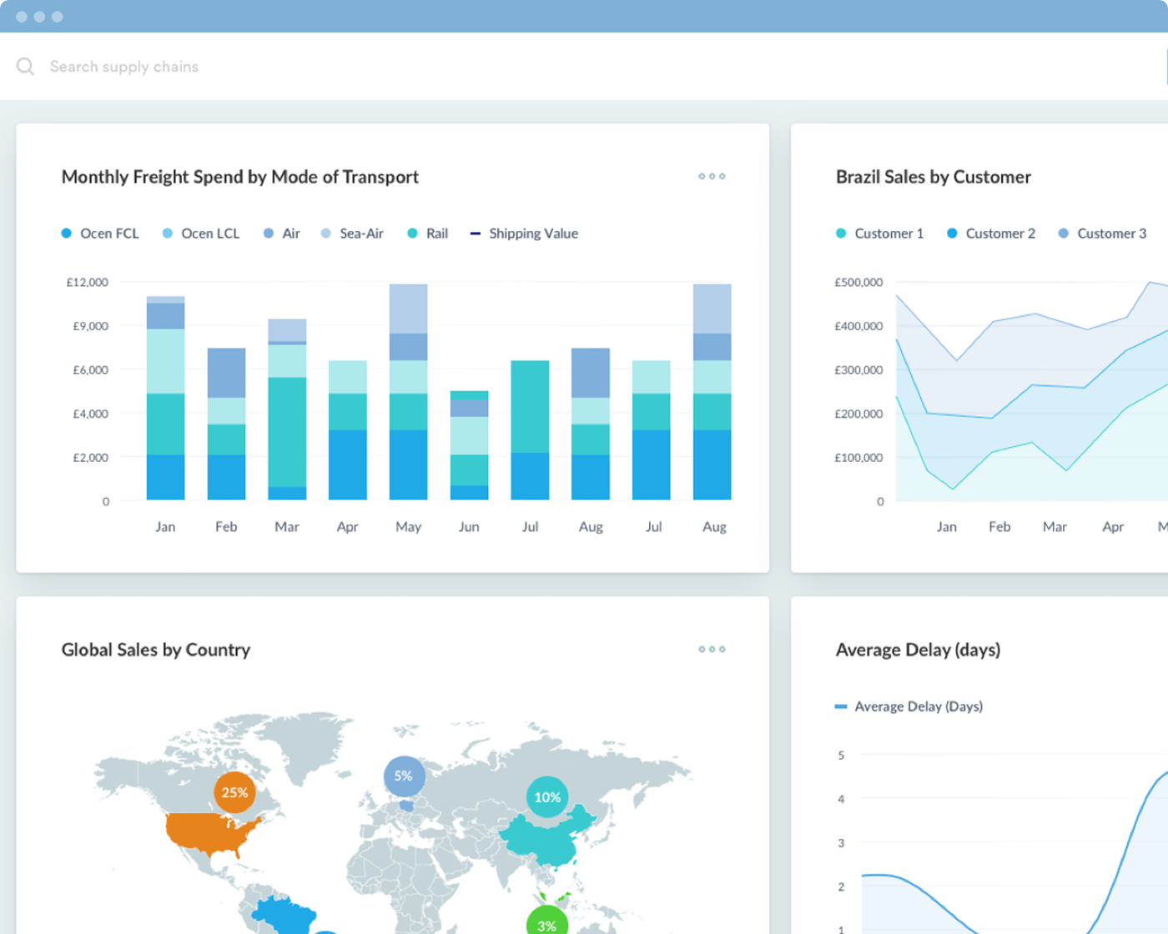This screenshot has height=934, width=1168.
Task: Toggle Customer 2 legend item
Action: pos(991,233)
